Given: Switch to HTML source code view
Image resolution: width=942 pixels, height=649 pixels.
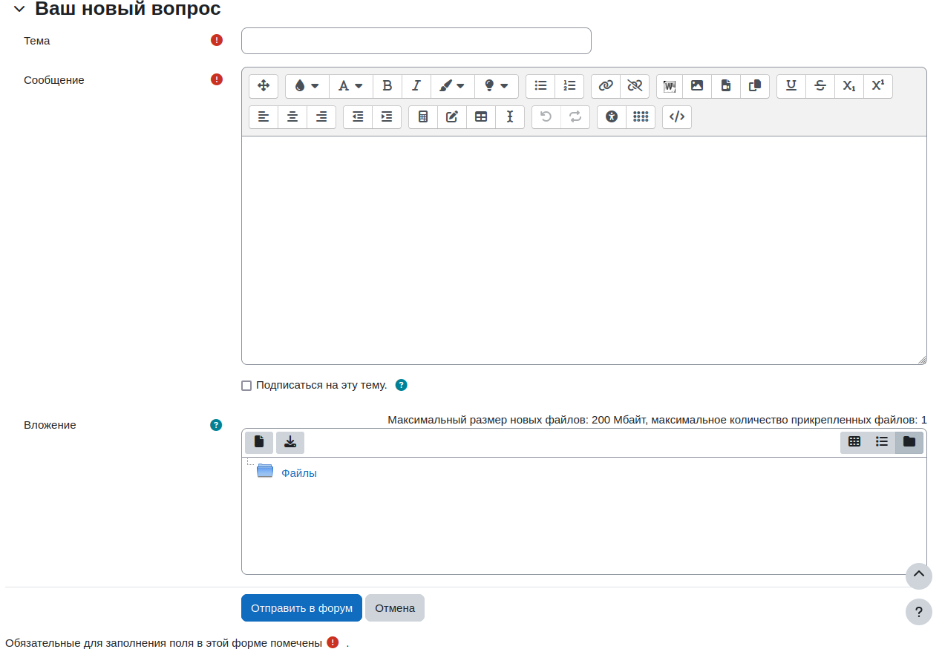Looking at the screenshot, I should click(677, 117).
